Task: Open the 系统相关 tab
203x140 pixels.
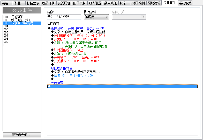Action: pos(185,3)
